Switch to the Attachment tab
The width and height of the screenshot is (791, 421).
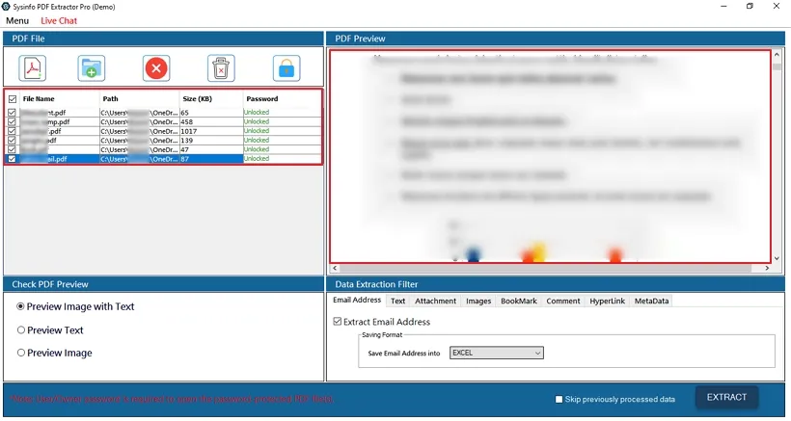(x=435, y=302)
